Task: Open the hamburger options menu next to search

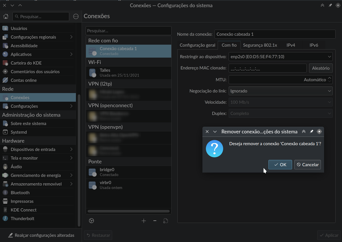Action: tap(76, 16)
